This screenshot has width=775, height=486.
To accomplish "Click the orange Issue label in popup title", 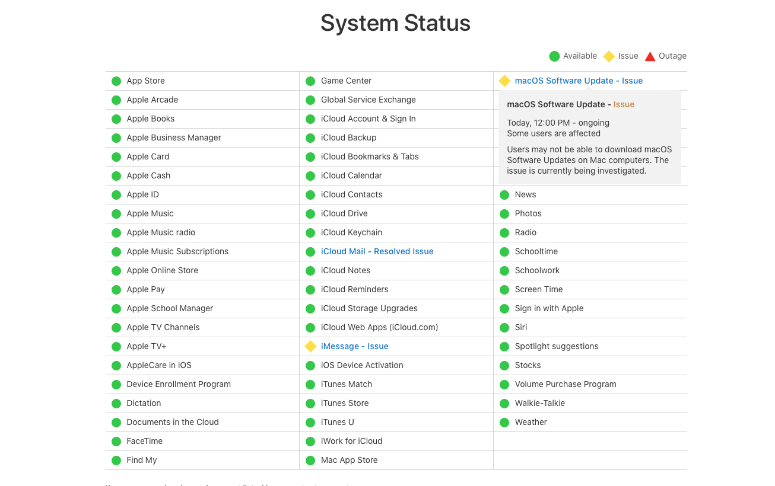I will tap(624, 104).
